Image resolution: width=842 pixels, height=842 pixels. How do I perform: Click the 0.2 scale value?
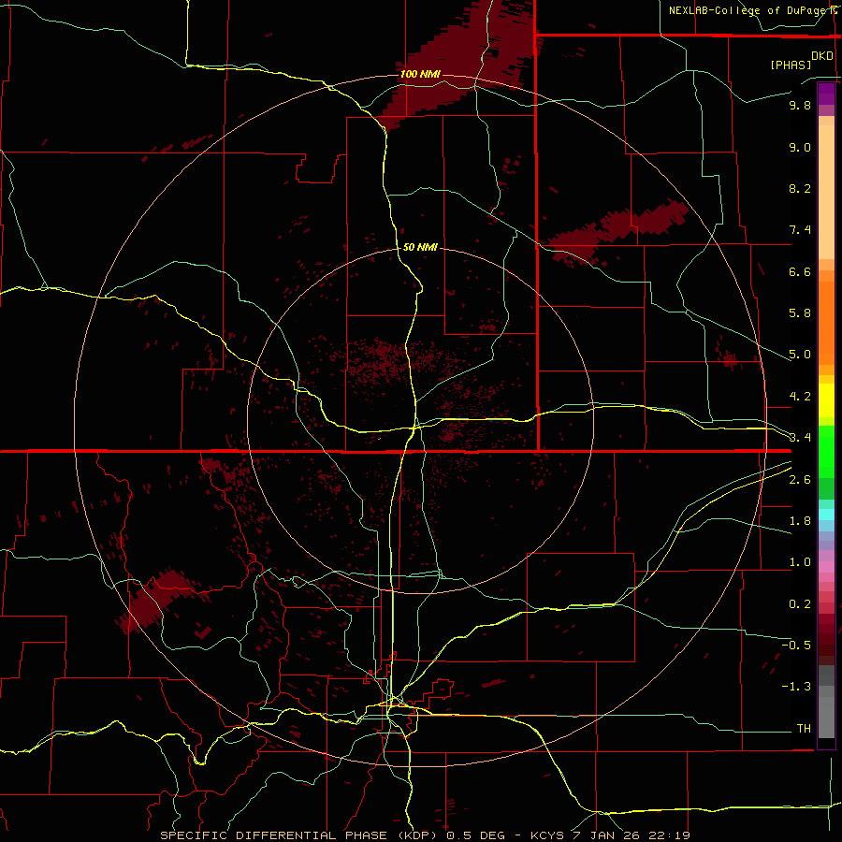tap(800, 604)
